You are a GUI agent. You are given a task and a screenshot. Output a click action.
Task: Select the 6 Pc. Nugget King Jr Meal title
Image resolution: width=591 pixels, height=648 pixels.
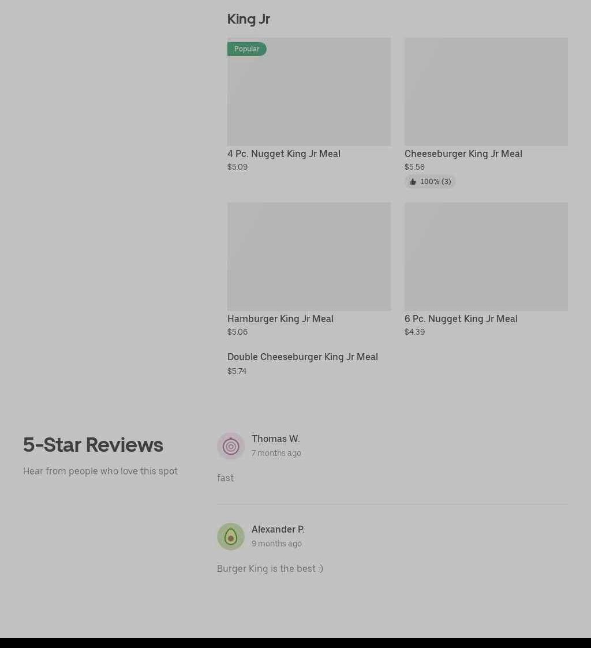(x=461, y=319)
